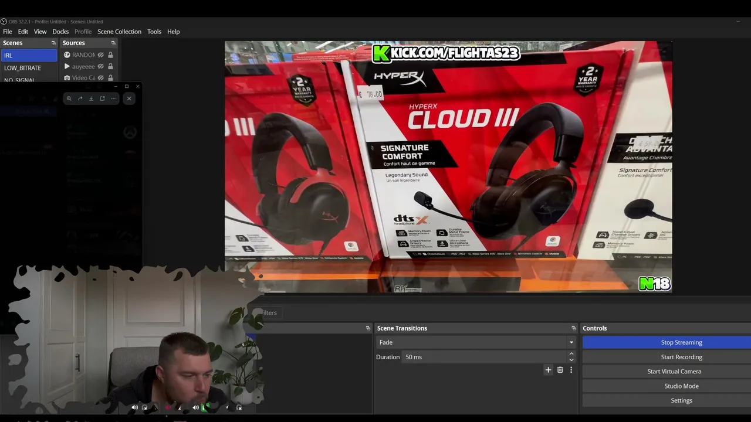Screen dimensions: 751x422
Task: Click the stream preview image
Action: coord(448,166)
